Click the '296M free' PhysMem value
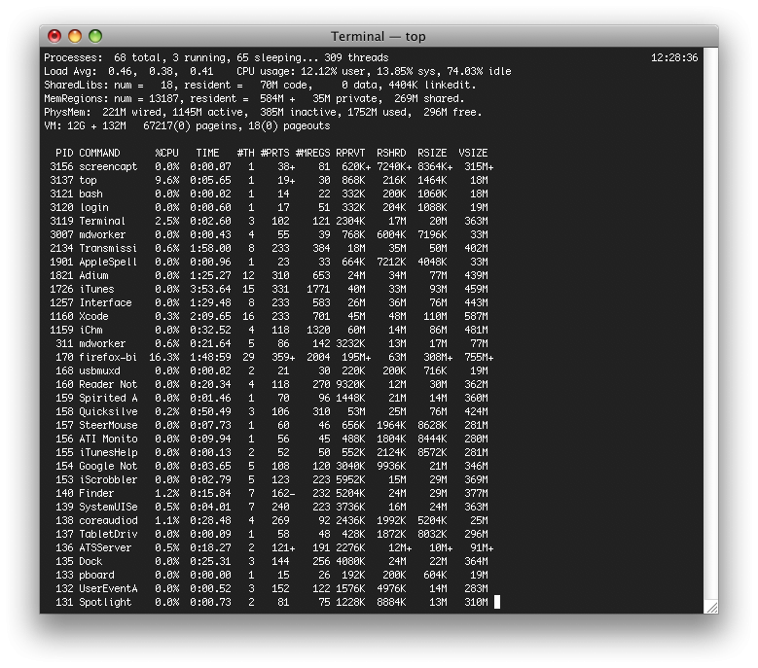The image size is (758, 668). coord(452,112)
